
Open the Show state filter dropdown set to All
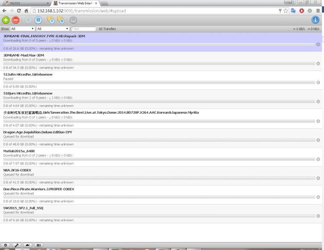pos(22,29)
